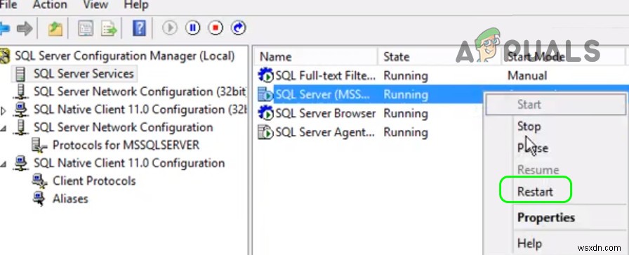Select Aliases in the tree
This screenshot has height=255, width=629.
pos(70,199)
